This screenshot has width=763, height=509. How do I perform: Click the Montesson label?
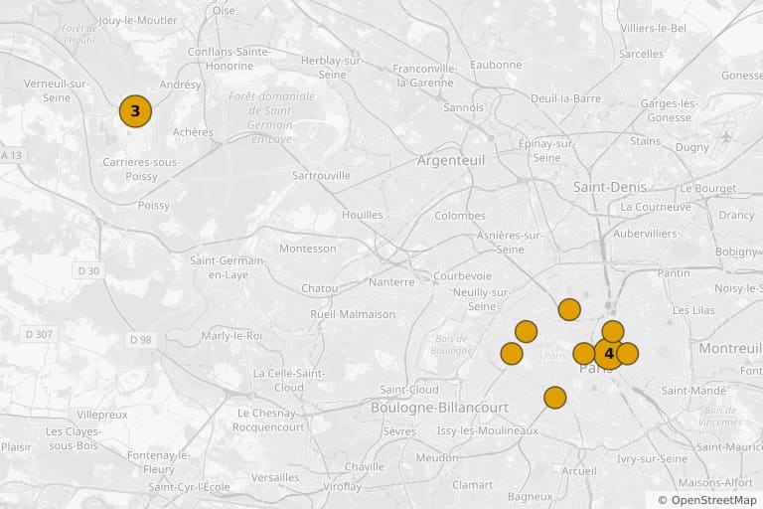(308, 249)
